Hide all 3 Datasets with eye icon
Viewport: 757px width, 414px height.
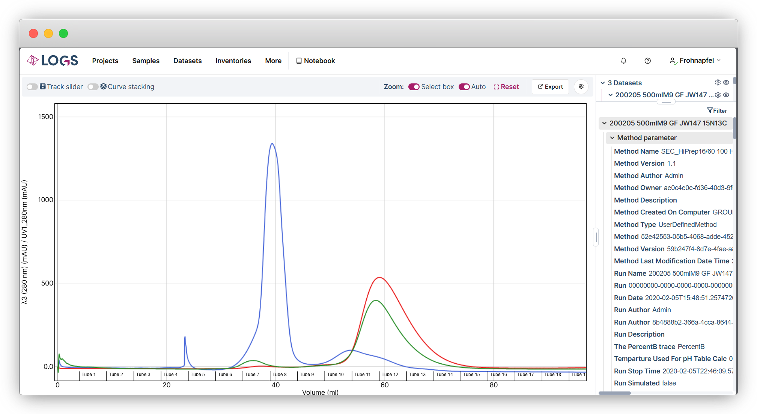coord(726,83)
